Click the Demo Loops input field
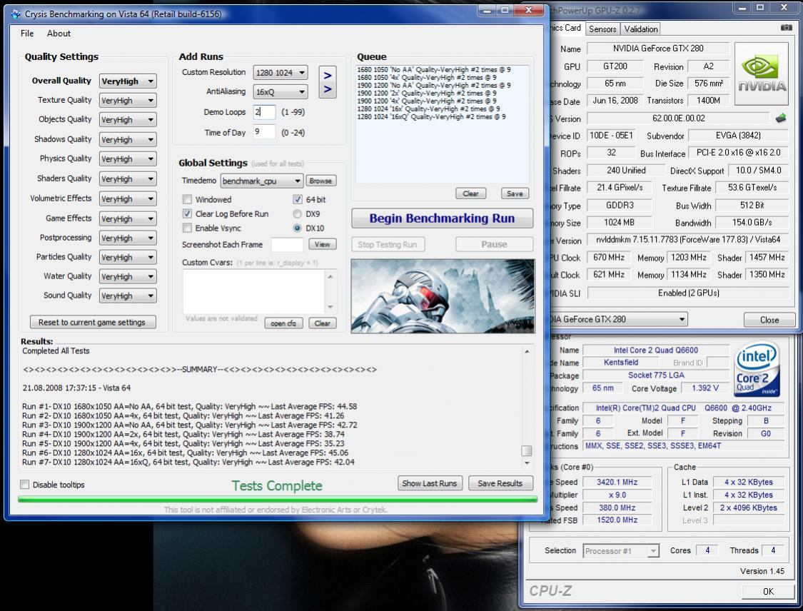 [x=264, y=112]
